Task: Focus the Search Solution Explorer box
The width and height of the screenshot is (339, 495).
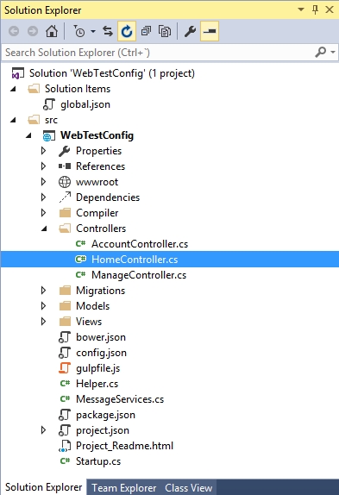Action: [158, 53]
